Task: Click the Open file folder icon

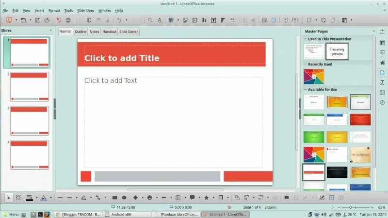Action: pos(23,20)
